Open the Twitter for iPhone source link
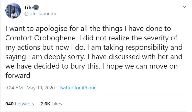The width and height of the screenshot is (192, 112). 78,88
